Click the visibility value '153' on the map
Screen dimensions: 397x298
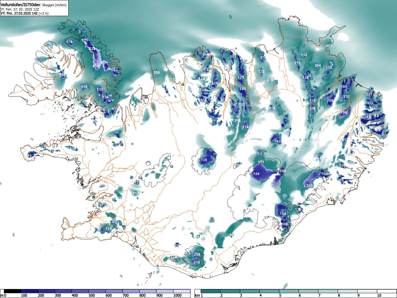100,89
